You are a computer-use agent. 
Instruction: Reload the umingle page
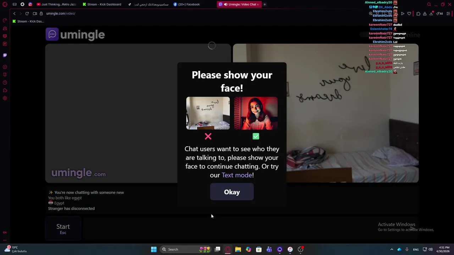point(27,13)
